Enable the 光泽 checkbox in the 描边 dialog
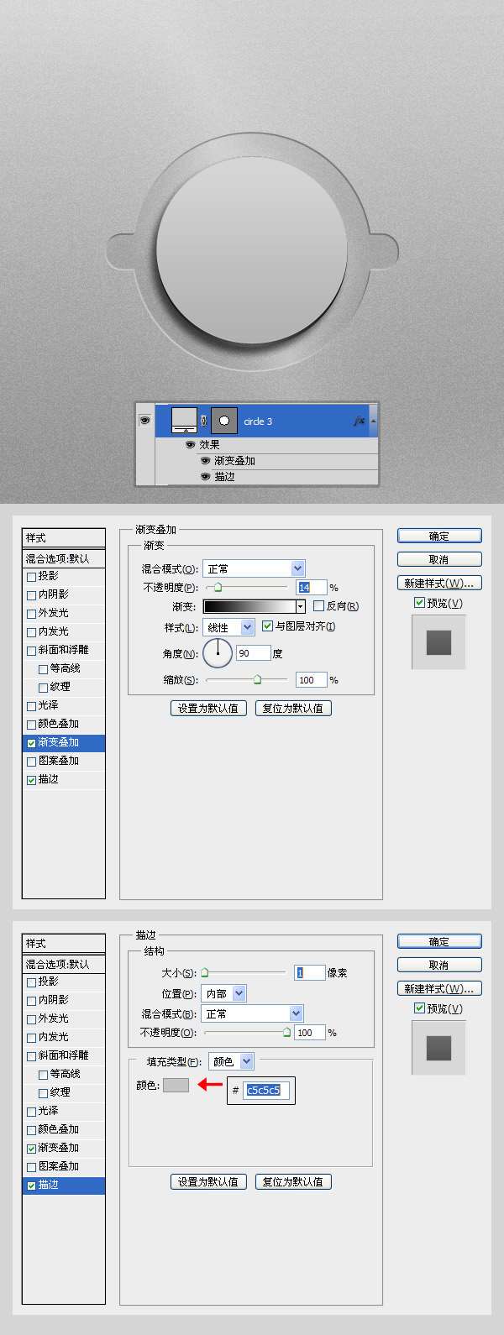The height and width of the screenshot is (1335, 504). [x=32, y=1112]
